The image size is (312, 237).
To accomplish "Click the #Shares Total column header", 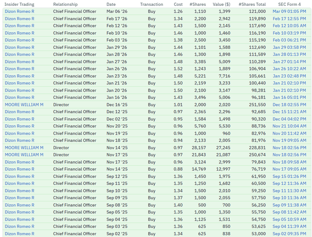I will 252,4.
